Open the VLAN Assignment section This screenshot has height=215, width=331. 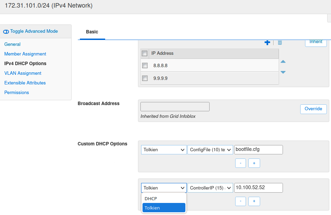[22, 73]
